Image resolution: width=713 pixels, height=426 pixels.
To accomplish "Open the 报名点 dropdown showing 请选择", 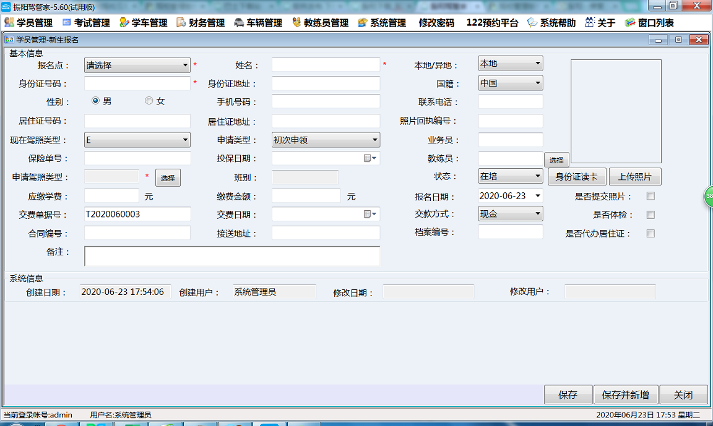I will (185, 65).
